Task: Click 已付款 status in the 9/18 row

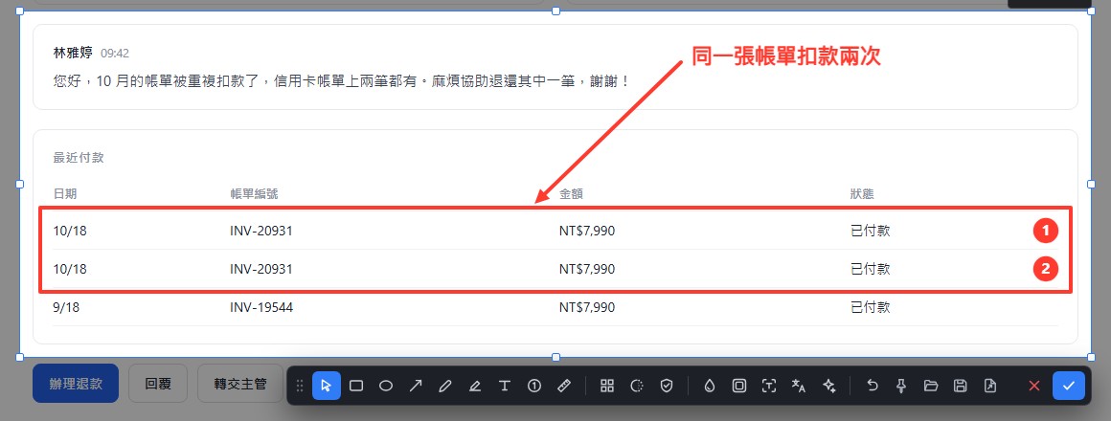Action: tap(870, 307)
